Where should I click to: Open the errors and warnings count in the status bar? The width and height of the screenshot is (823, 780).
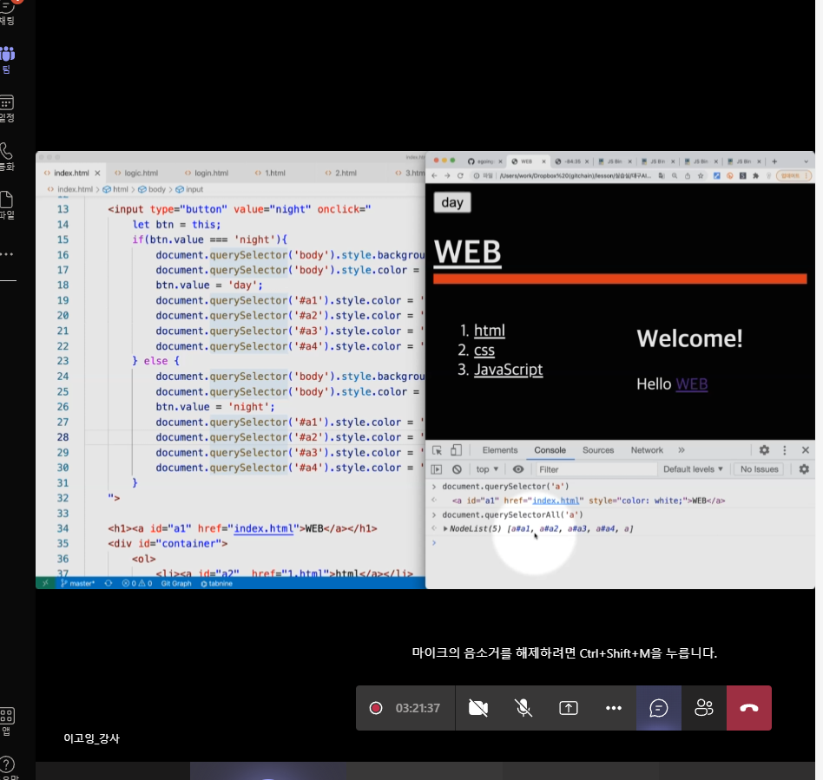click(x=137, y=583)
